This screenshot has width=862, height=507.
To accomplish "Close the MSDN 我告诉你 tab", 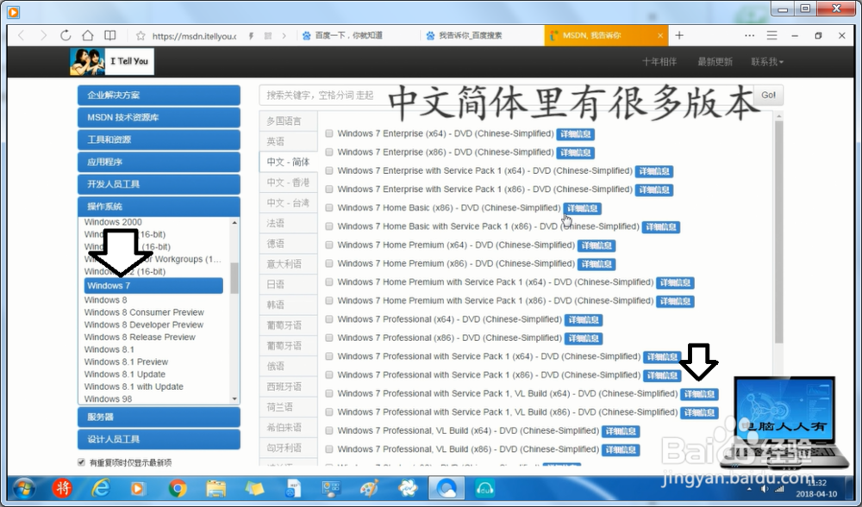I will click(660, 35).
